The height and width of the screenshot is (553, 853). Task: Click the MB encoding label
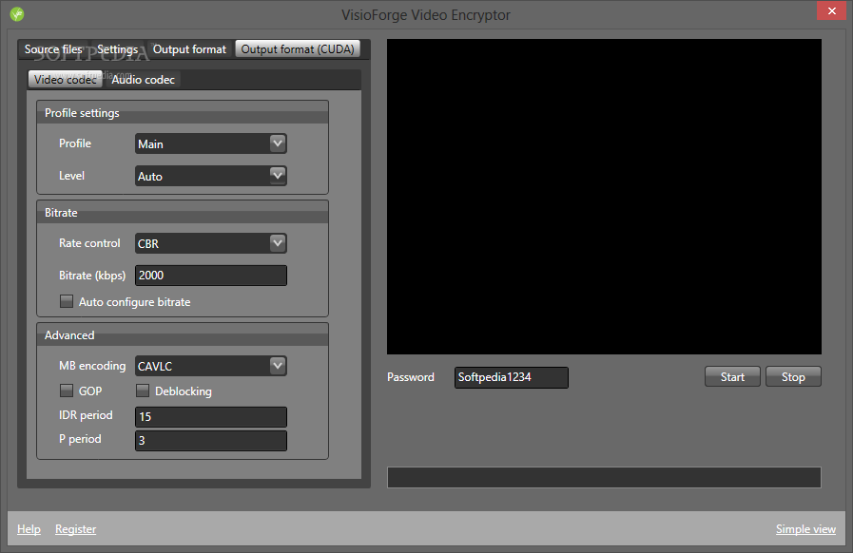(92, 366)
